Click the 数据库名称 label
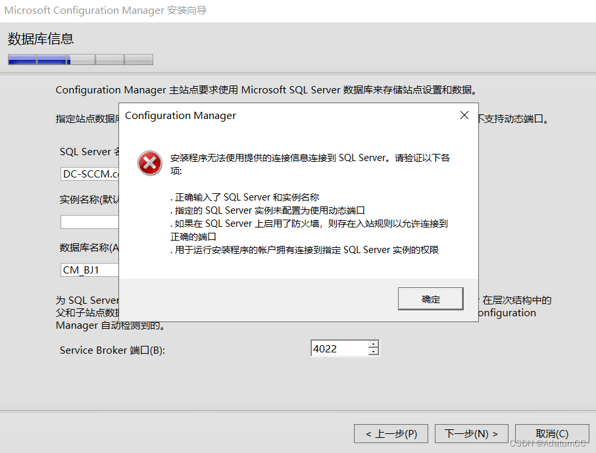 pyautogui.click(x=89, y=248)
